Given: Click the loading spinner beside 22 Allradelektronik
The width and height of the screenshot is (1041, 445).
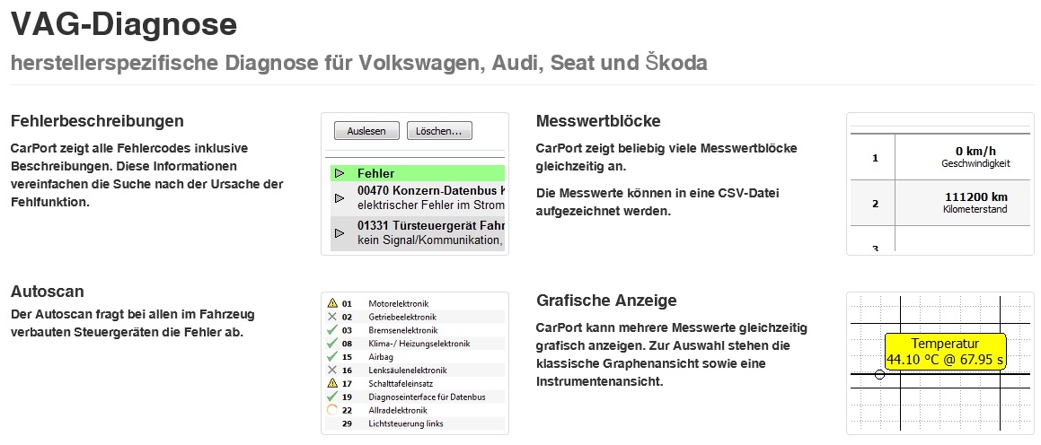Looking at the screenshot, I should (x=332, y=410).
